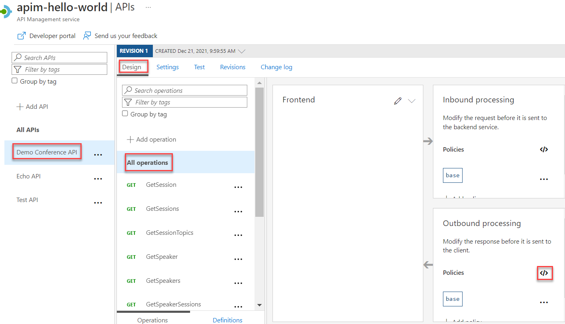Expand the revision created date dropdown chevron

pos(241,51)
